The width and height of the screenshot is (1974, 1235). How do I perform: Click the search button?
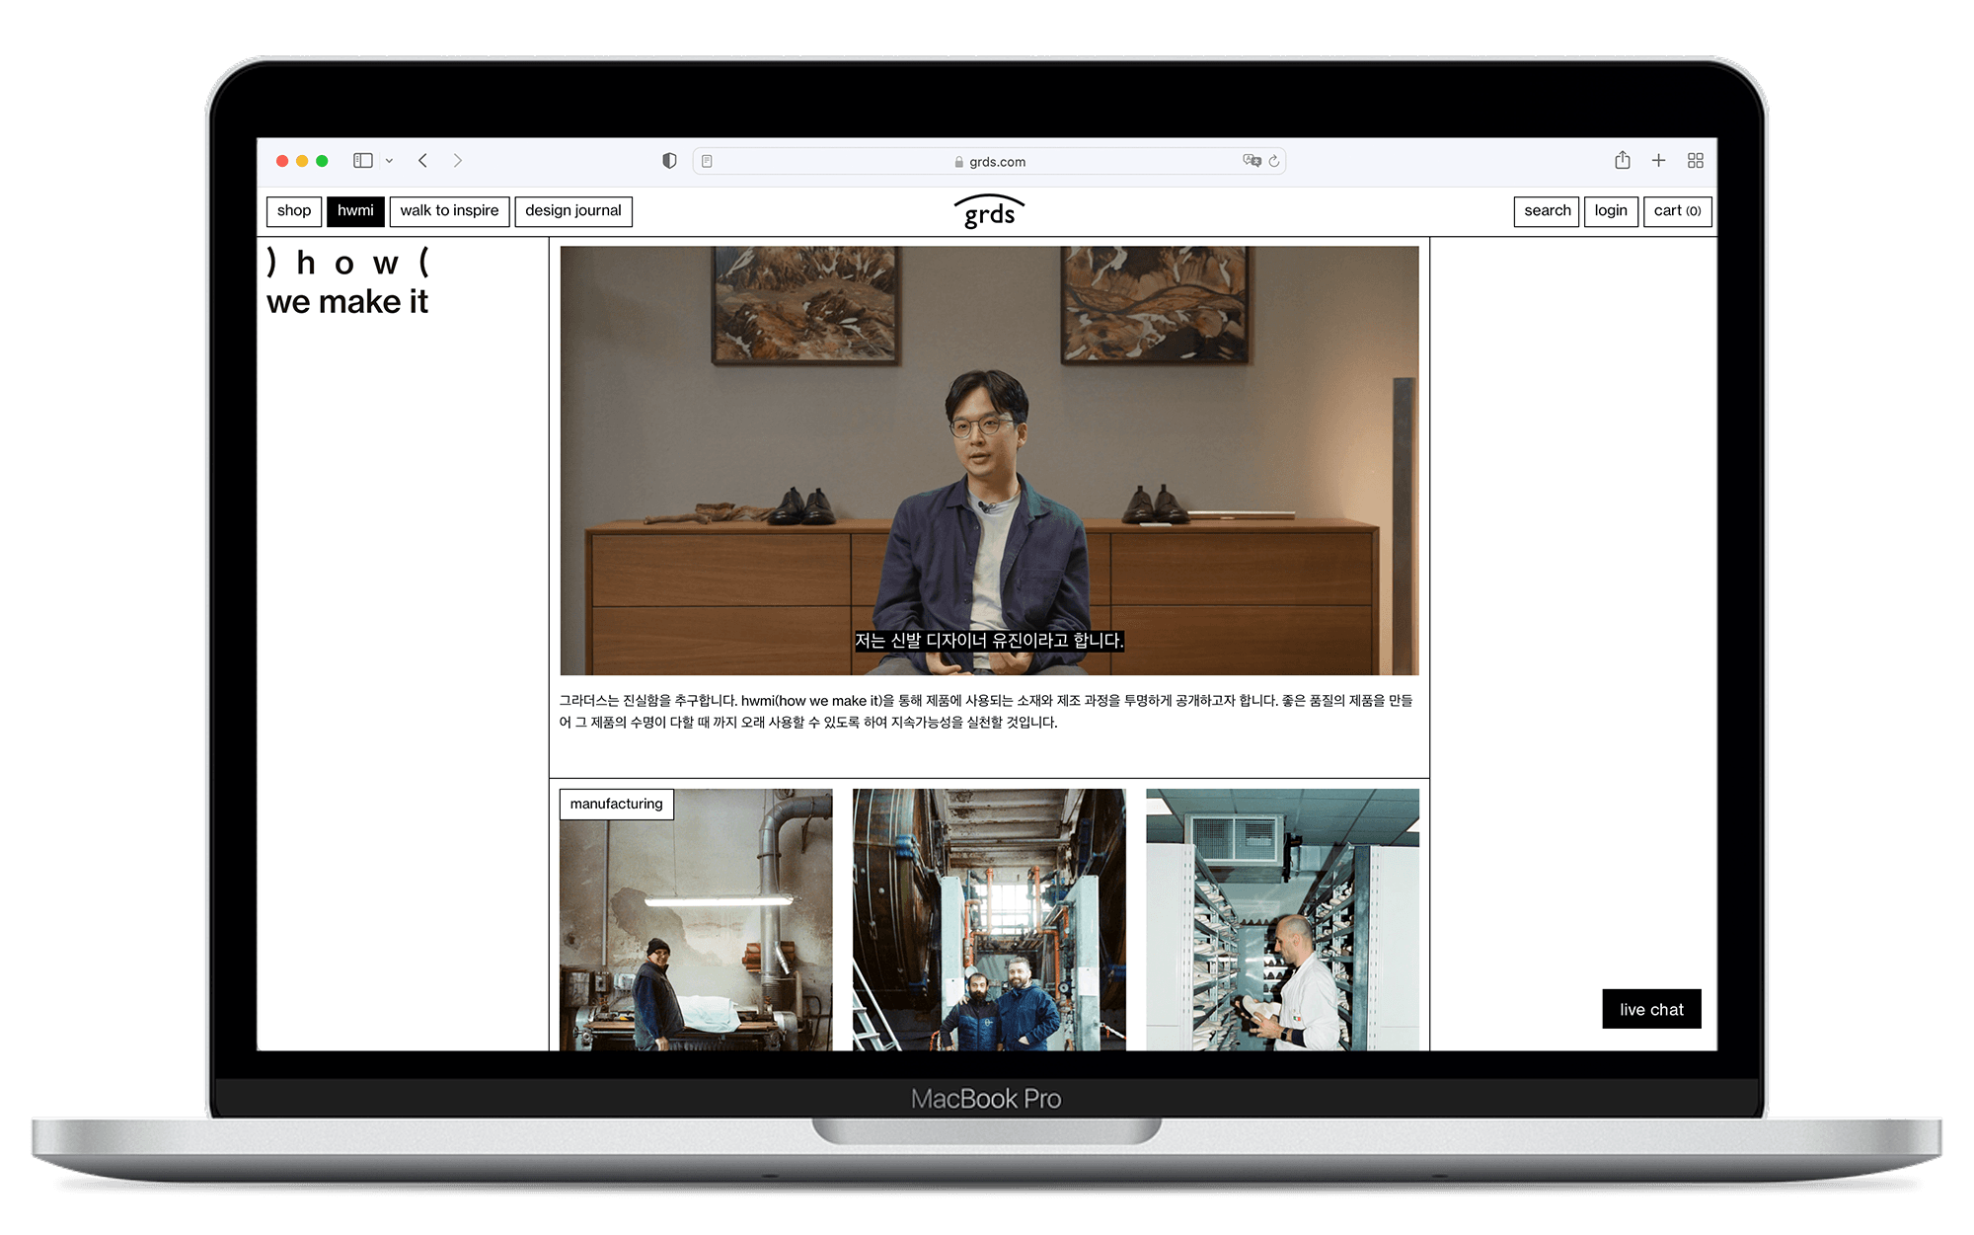pyautogui.click(x=1547, y=211)
